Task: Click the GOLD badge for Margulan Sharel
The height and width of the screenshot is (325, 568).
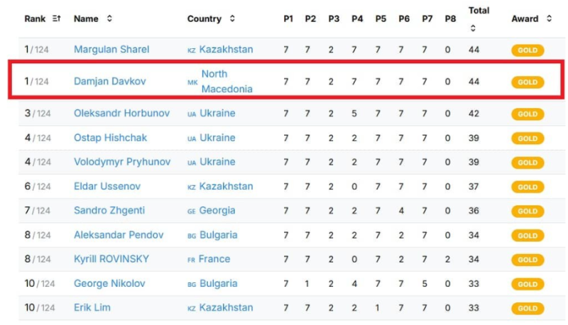Action: [x=528, y=50]
